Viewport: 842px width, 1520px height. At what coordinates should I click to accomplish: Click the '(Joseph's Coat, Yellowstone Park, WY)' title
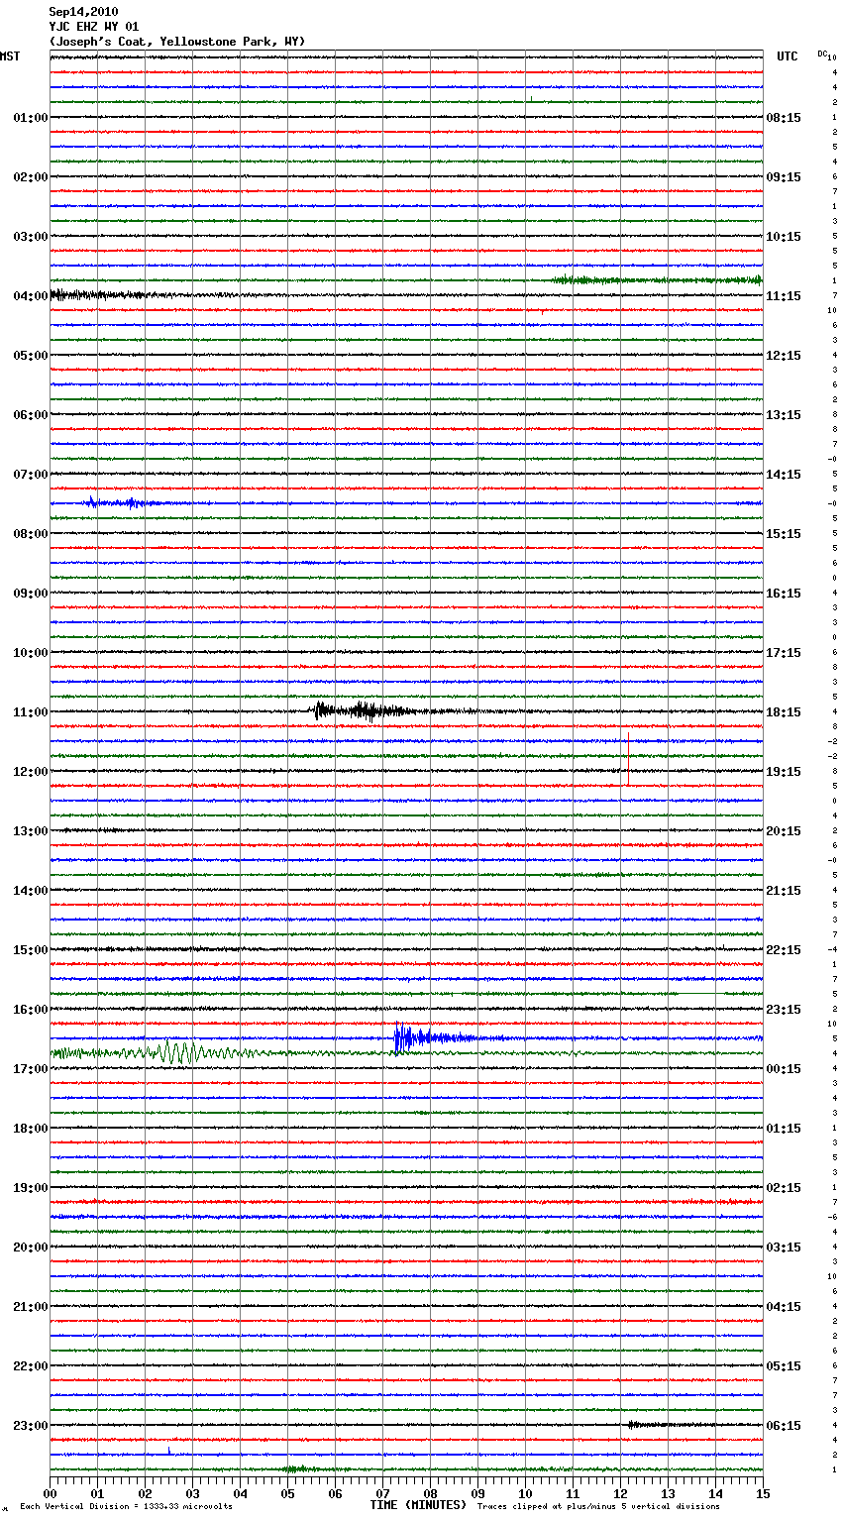[177, 42]
